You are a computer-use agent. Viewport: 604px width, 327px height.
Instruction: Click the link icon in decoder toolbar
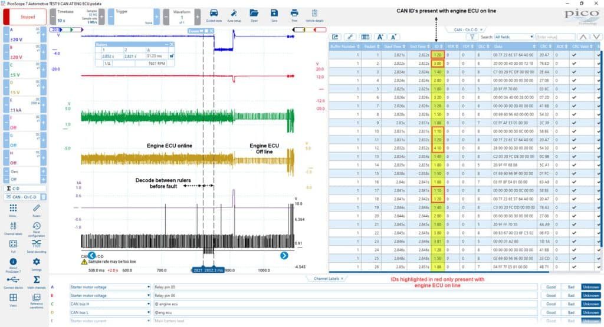[350, 37]
